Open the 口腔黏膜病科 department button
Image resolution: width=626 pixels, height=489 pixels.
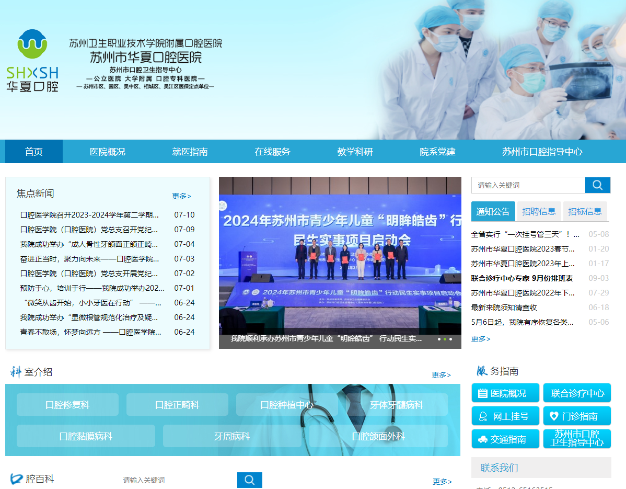coord(86,436)
